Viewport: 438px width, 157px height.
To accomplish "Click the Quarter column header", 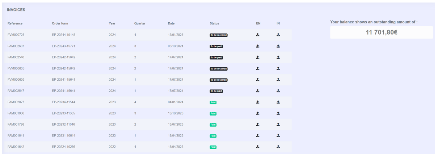I will [140, 23].
